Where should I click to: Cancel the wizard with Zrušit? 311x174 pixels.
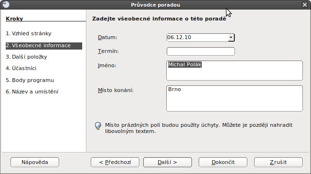pyautogui.click(x=278, y=163)
